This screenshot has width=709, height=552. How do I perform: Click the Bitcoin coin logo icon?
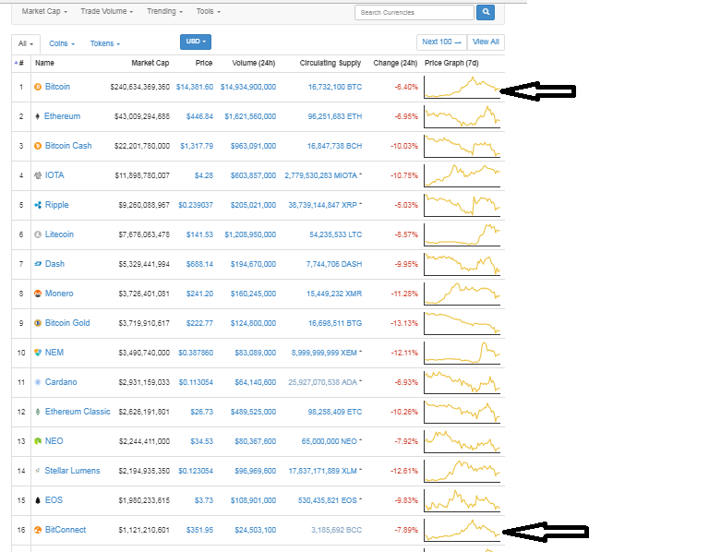(38, 87)
